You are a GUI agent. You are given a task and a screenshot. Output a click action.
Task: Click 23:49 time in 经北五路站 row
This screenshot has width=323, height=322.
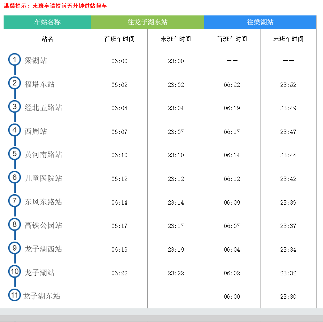tap(288, 108)
